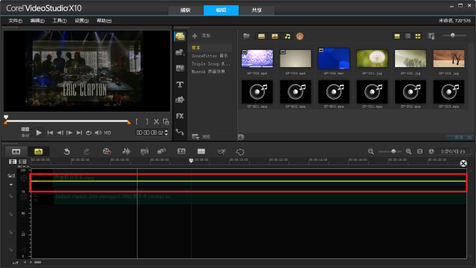
Task: Open the Auto Music tool
Action: pyautogui.click(x=144, y=151)
